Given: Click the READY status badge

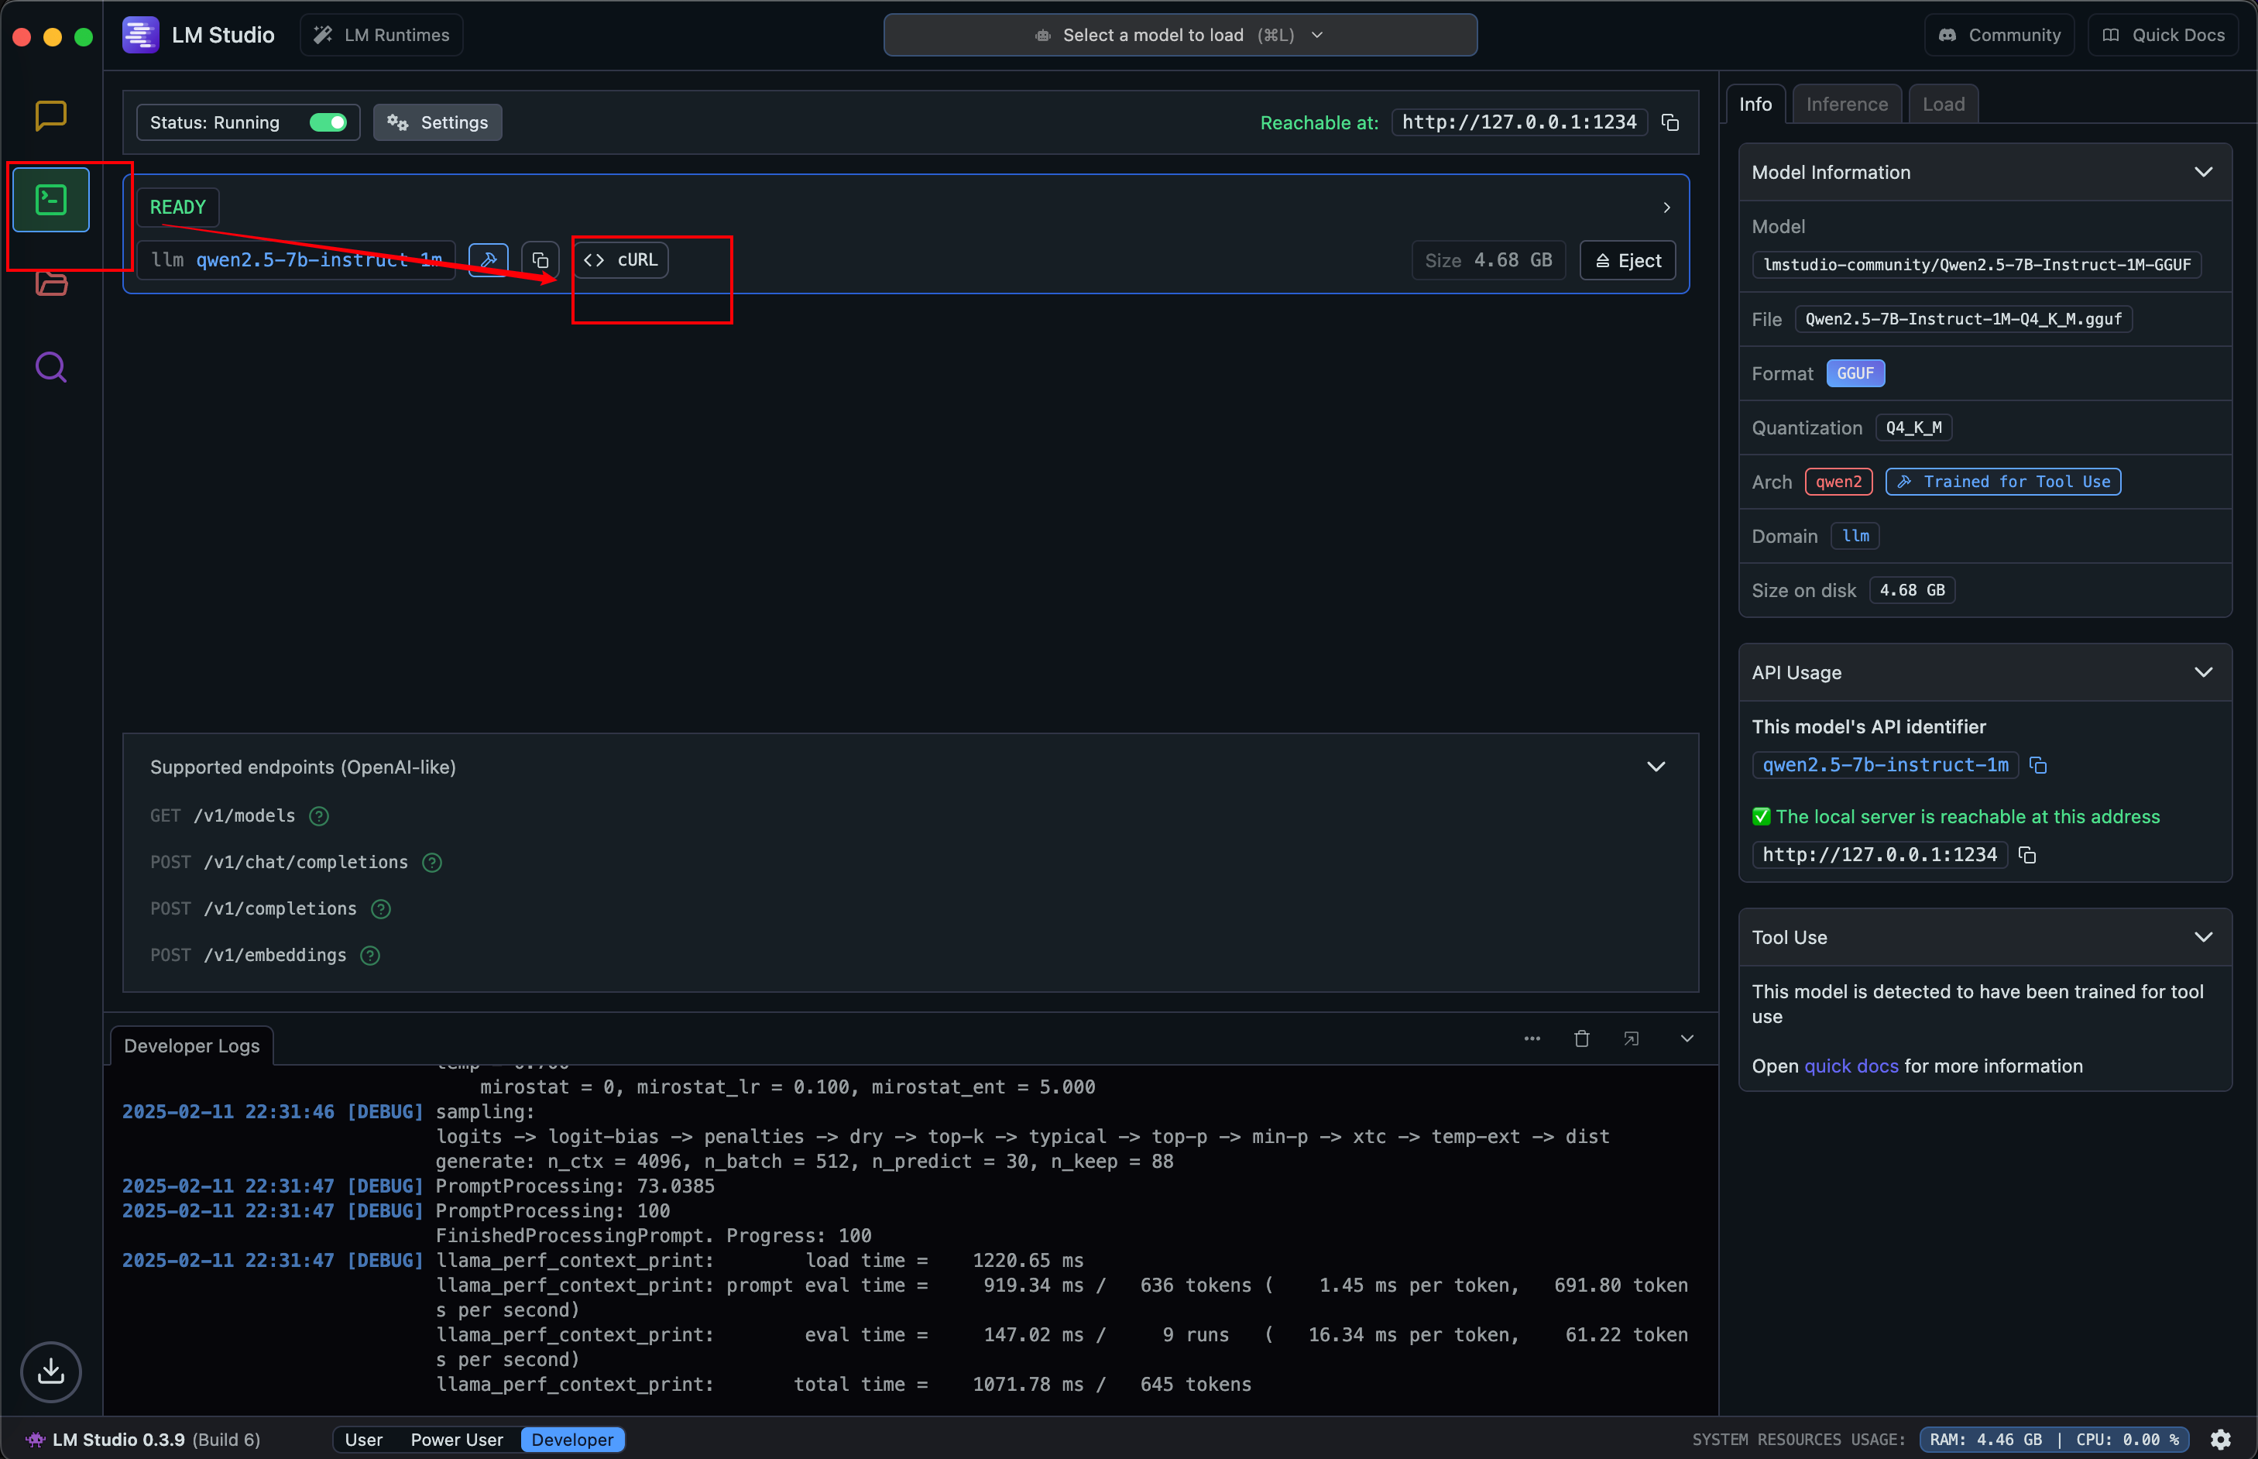Looking at the screenshot, I should point(177,208).
